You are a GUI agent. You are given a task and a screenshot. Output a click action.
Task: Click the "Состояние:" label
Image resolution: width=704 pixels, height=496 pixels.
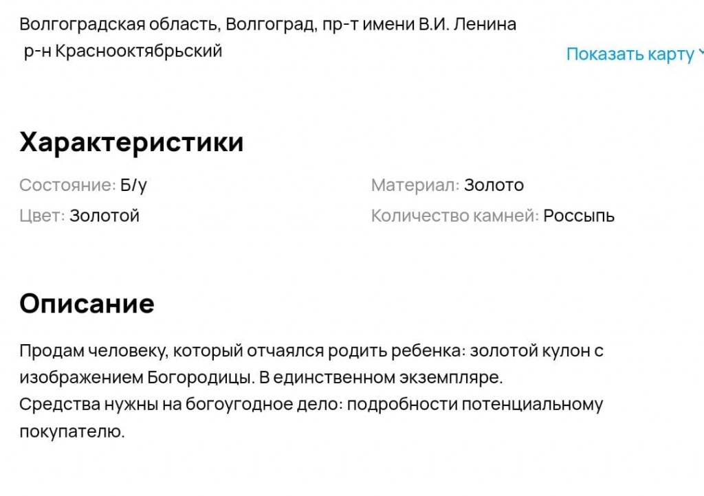click(67, 185)
